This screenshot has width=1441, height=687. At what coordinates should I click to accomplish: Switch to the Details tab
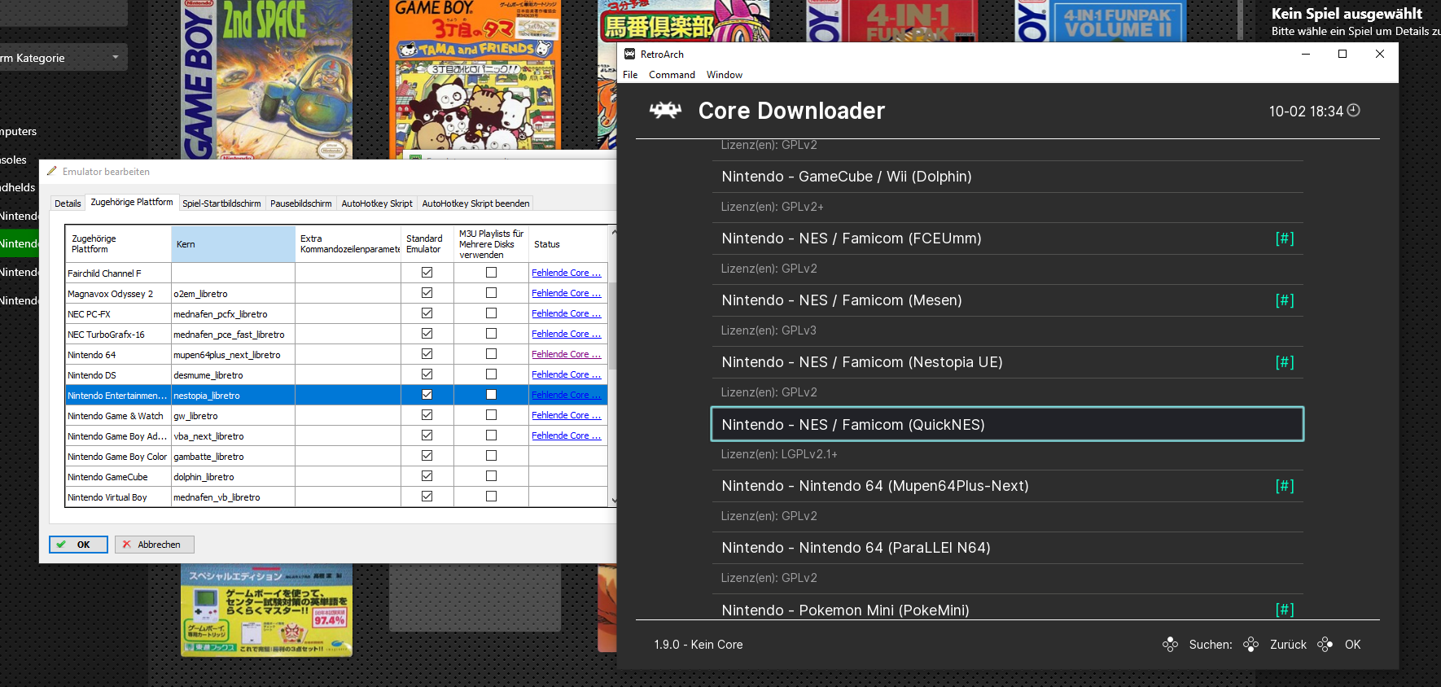[68, 203]
